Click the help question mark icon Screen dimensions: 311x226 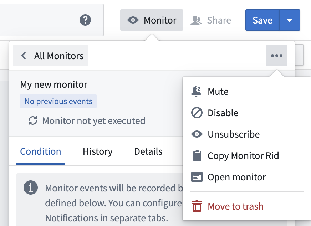click(85, 20)
